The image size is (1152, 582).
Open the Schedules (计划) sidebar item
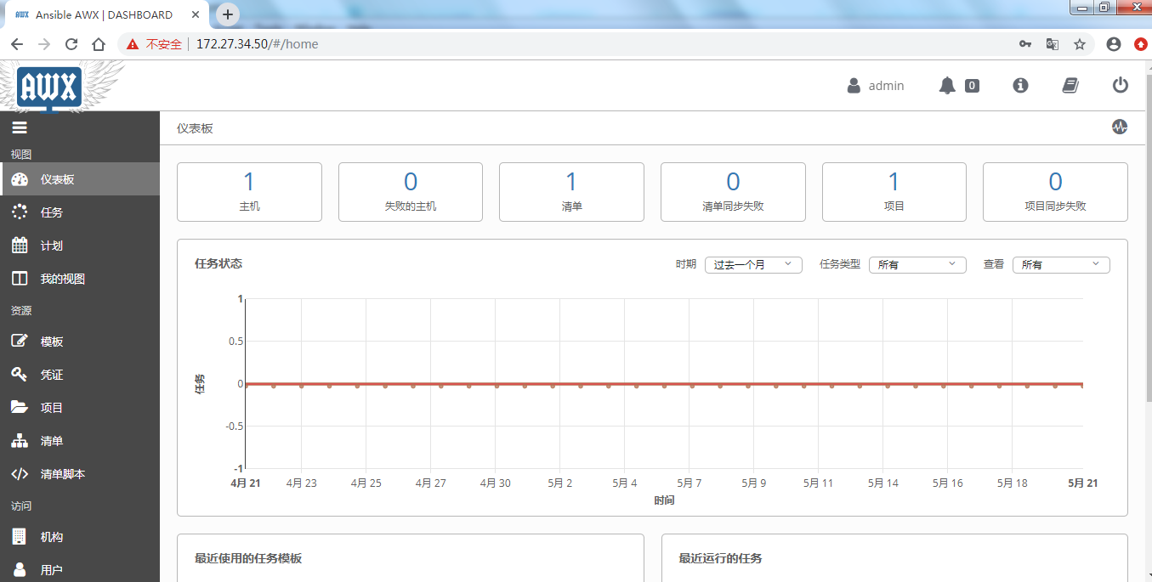pos(80,246)
